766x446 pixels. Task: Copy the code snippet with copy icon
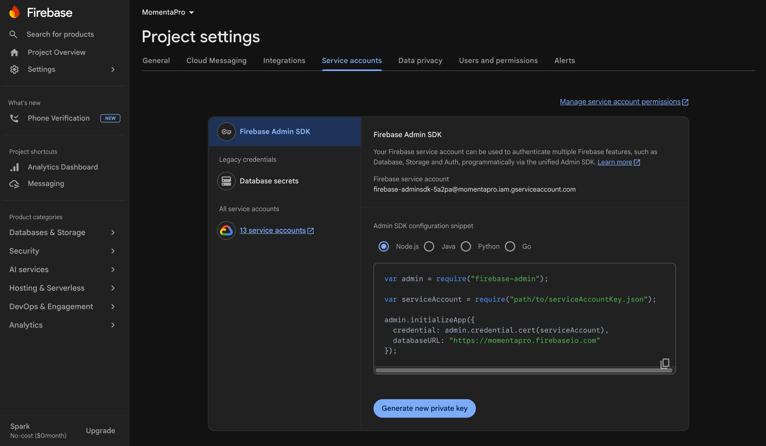tap(665, 363)
